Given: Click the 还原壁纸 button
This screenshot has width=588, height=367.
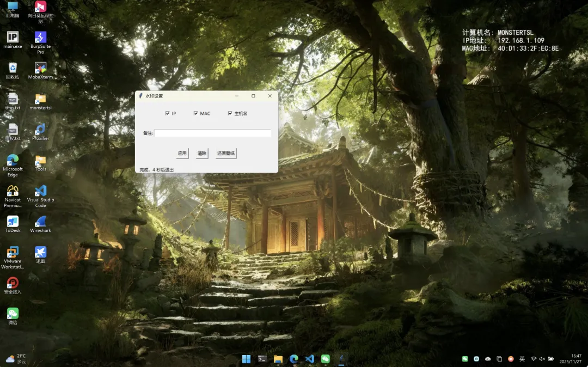Looking at the screenshot, I should click(226, 153).
